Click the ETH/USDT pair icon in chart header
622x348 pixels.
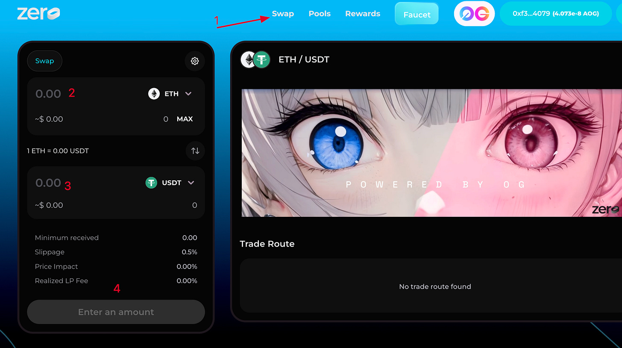tap(255, 59)
